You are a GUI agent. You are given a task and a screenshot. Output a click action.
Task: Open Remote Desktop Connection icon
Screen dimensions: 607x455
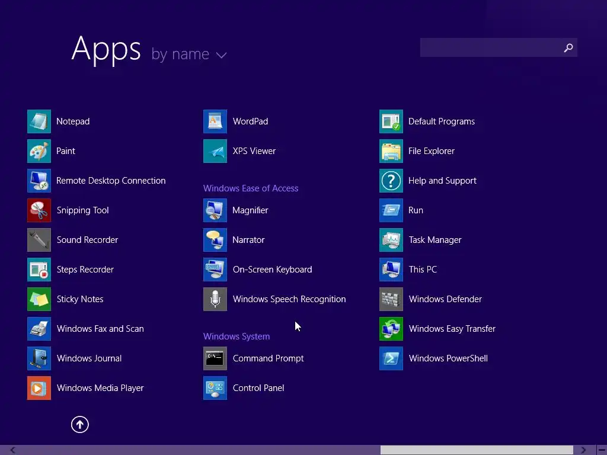coord(39,181)
